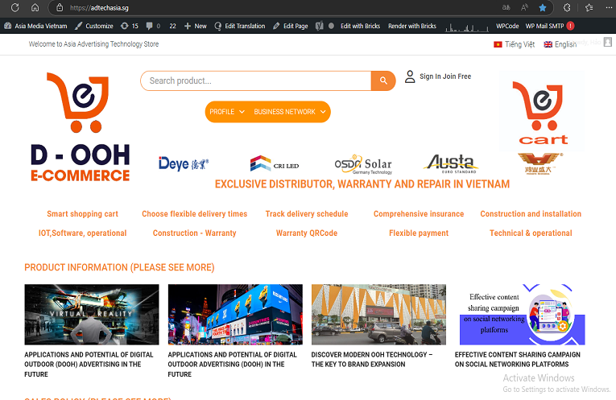Click the Austa brand logo

[451, 163]
